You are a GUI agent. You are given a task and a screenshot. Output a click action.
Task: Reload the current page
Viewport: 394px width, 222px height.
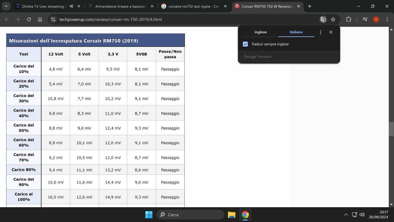[x=29, y=19]
